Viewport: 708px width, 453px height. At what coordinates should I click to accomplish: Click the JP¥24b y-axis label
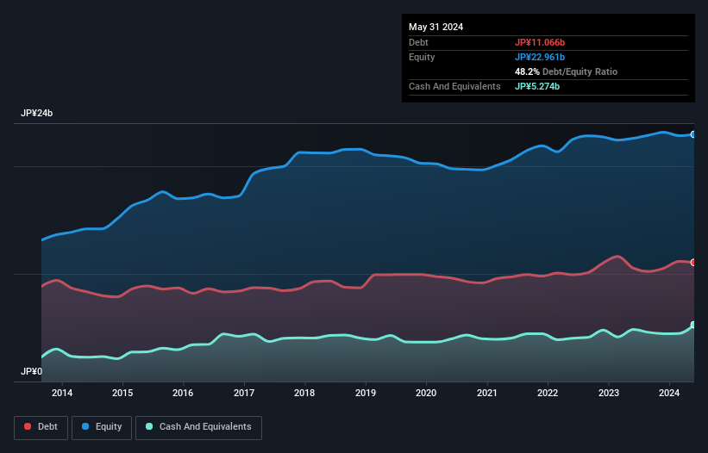coord(36,113)
